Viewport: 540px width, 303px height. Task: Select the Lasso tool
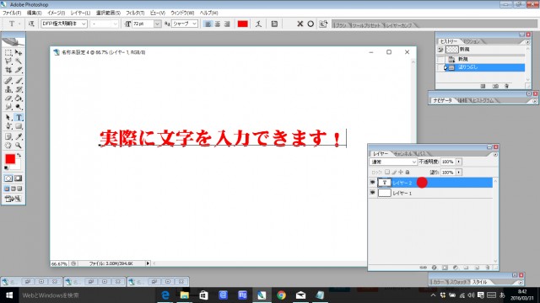[x=8, y=61]
